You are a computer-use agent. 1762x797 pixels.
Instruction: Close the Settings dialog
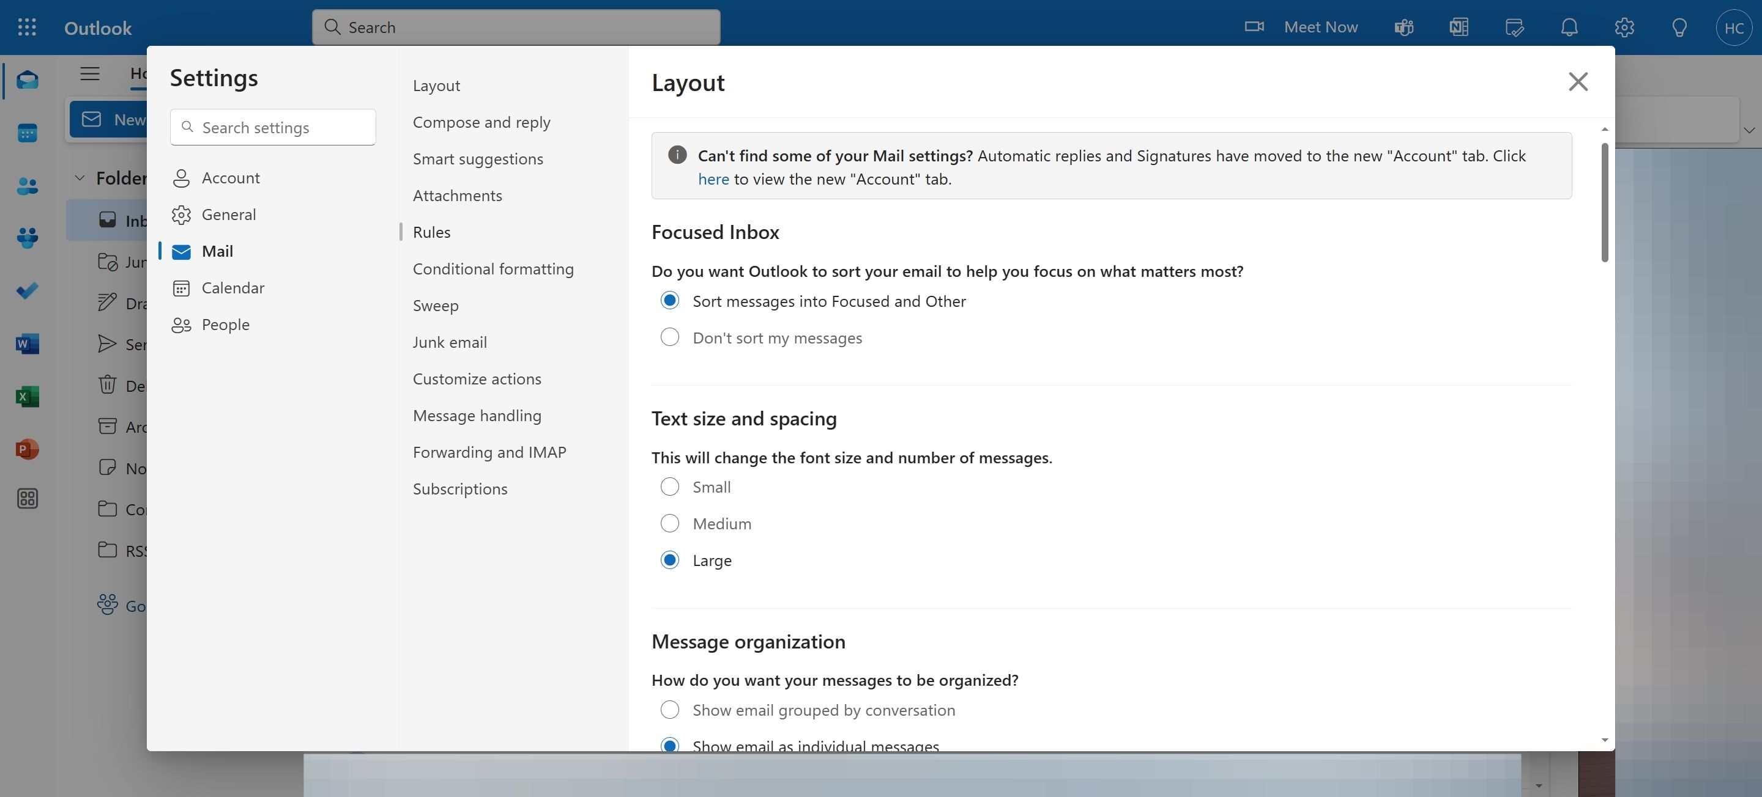1578,81
